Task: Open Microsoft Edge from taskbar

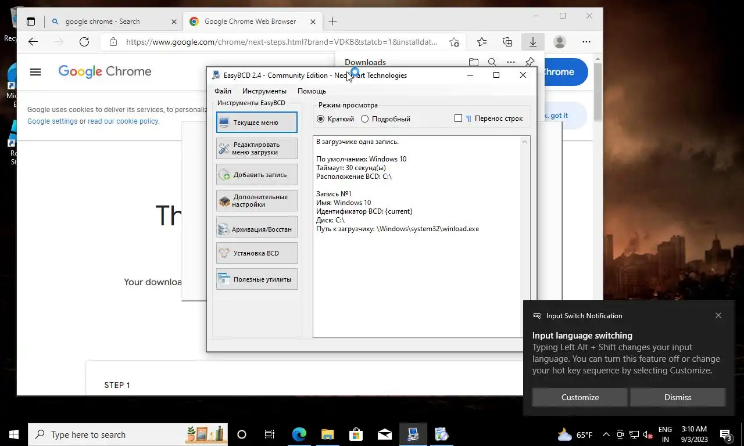Action: coord(299,434)
